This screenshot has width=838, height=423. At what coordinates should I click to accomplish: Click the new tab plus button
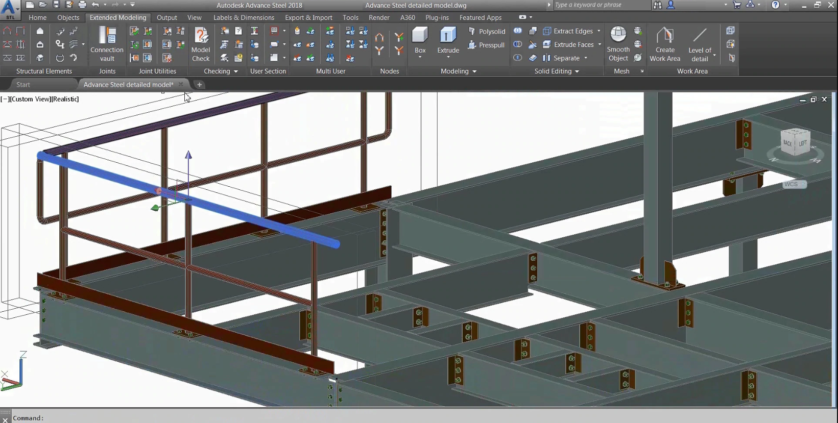[x=200, y=85]
